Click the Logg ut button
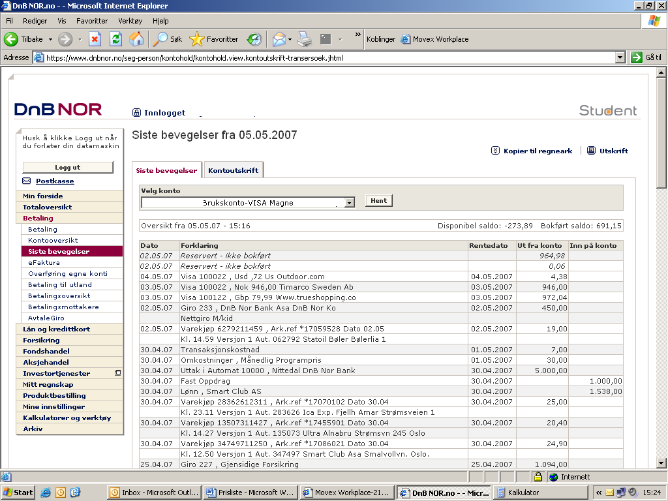The width and height of the screenshot is (668, 501). click(68, 168)
